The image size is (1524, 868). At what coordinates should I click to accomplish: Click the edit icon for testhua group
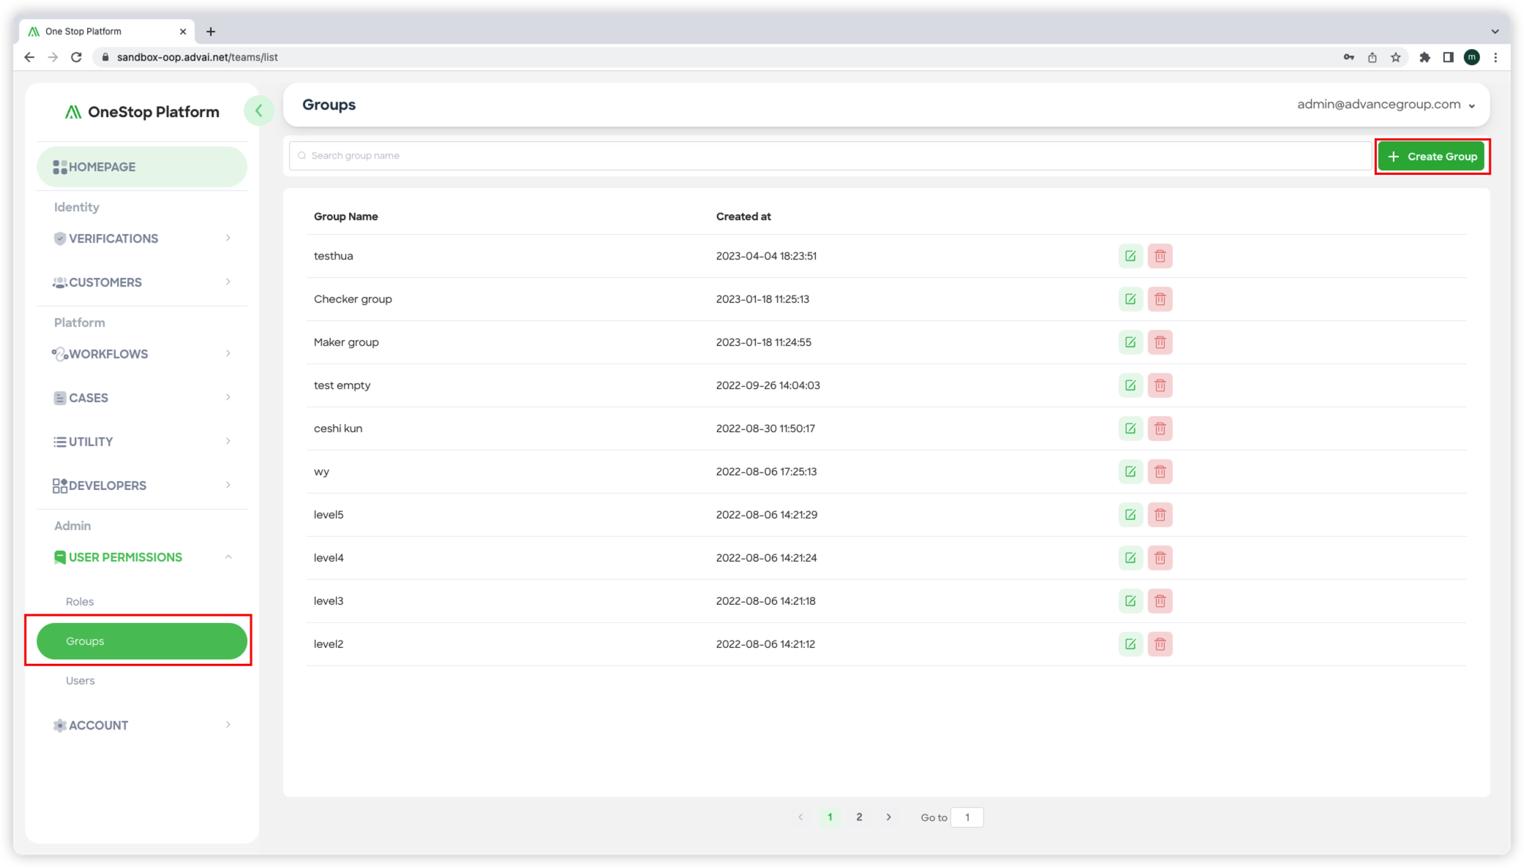1130,255
